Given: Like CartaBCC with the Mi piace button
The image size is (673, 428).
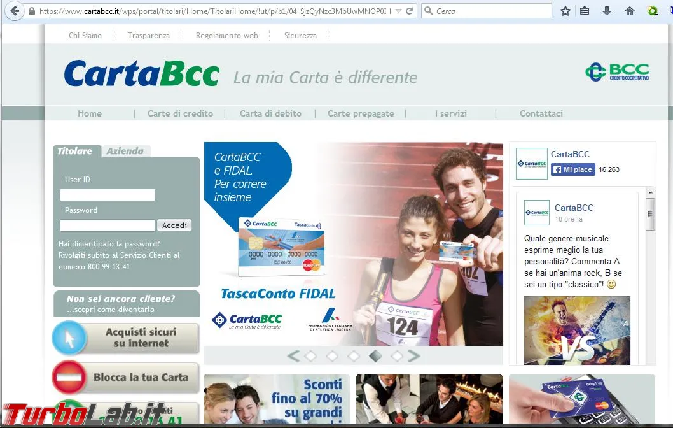Looking at the screenshot, I should 573,169.
